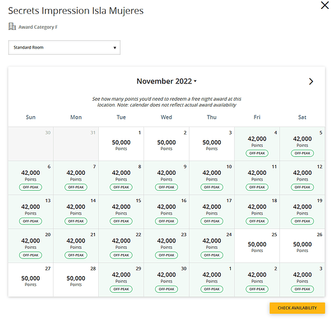Open the Standard Room dropdown
This screenshot has width=331, height=319.
(64, 47)
